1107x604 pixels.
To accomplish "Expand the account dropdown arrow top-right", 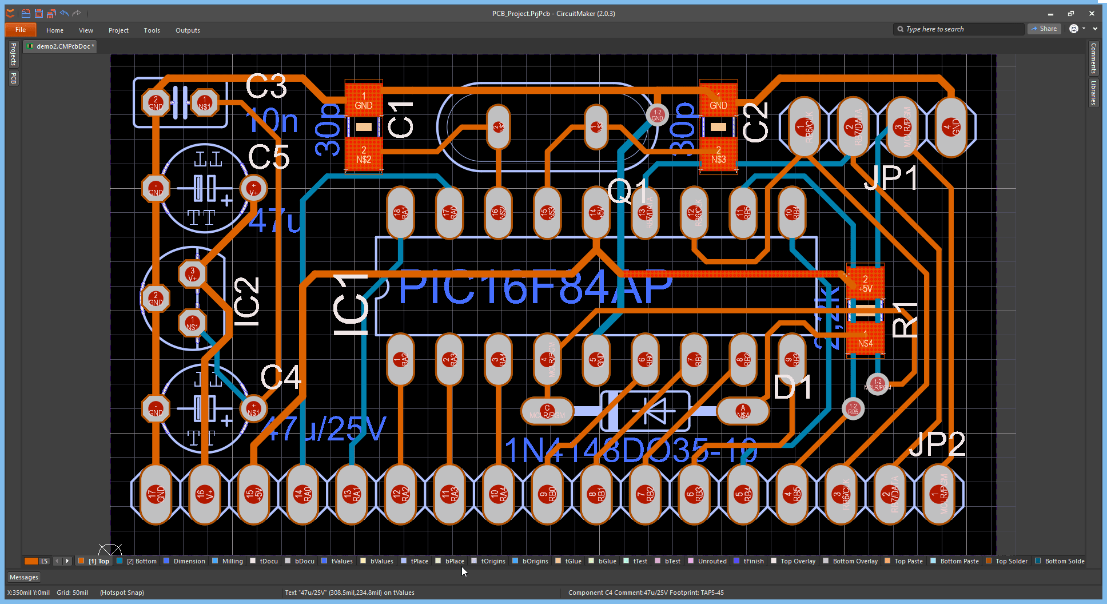I will pos(1084,29).
